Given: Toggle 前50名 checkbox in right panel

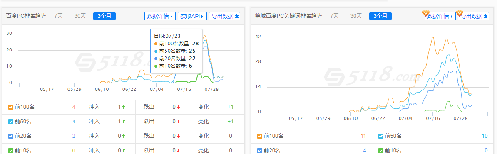Looking at the screenshot, I should click(381, 136).
